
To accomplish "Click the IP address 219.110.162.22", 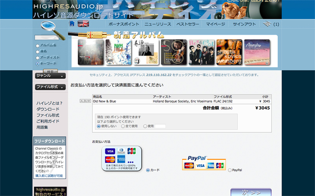I will [x=158, y=75].
